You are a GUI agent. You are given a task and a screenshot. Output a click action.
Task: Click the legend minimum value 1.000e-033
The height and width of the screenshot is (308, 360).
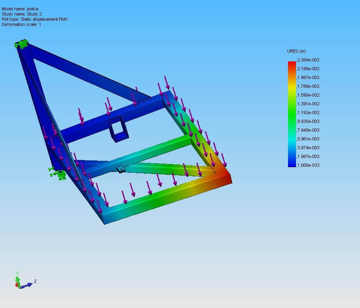coord(308,165)
